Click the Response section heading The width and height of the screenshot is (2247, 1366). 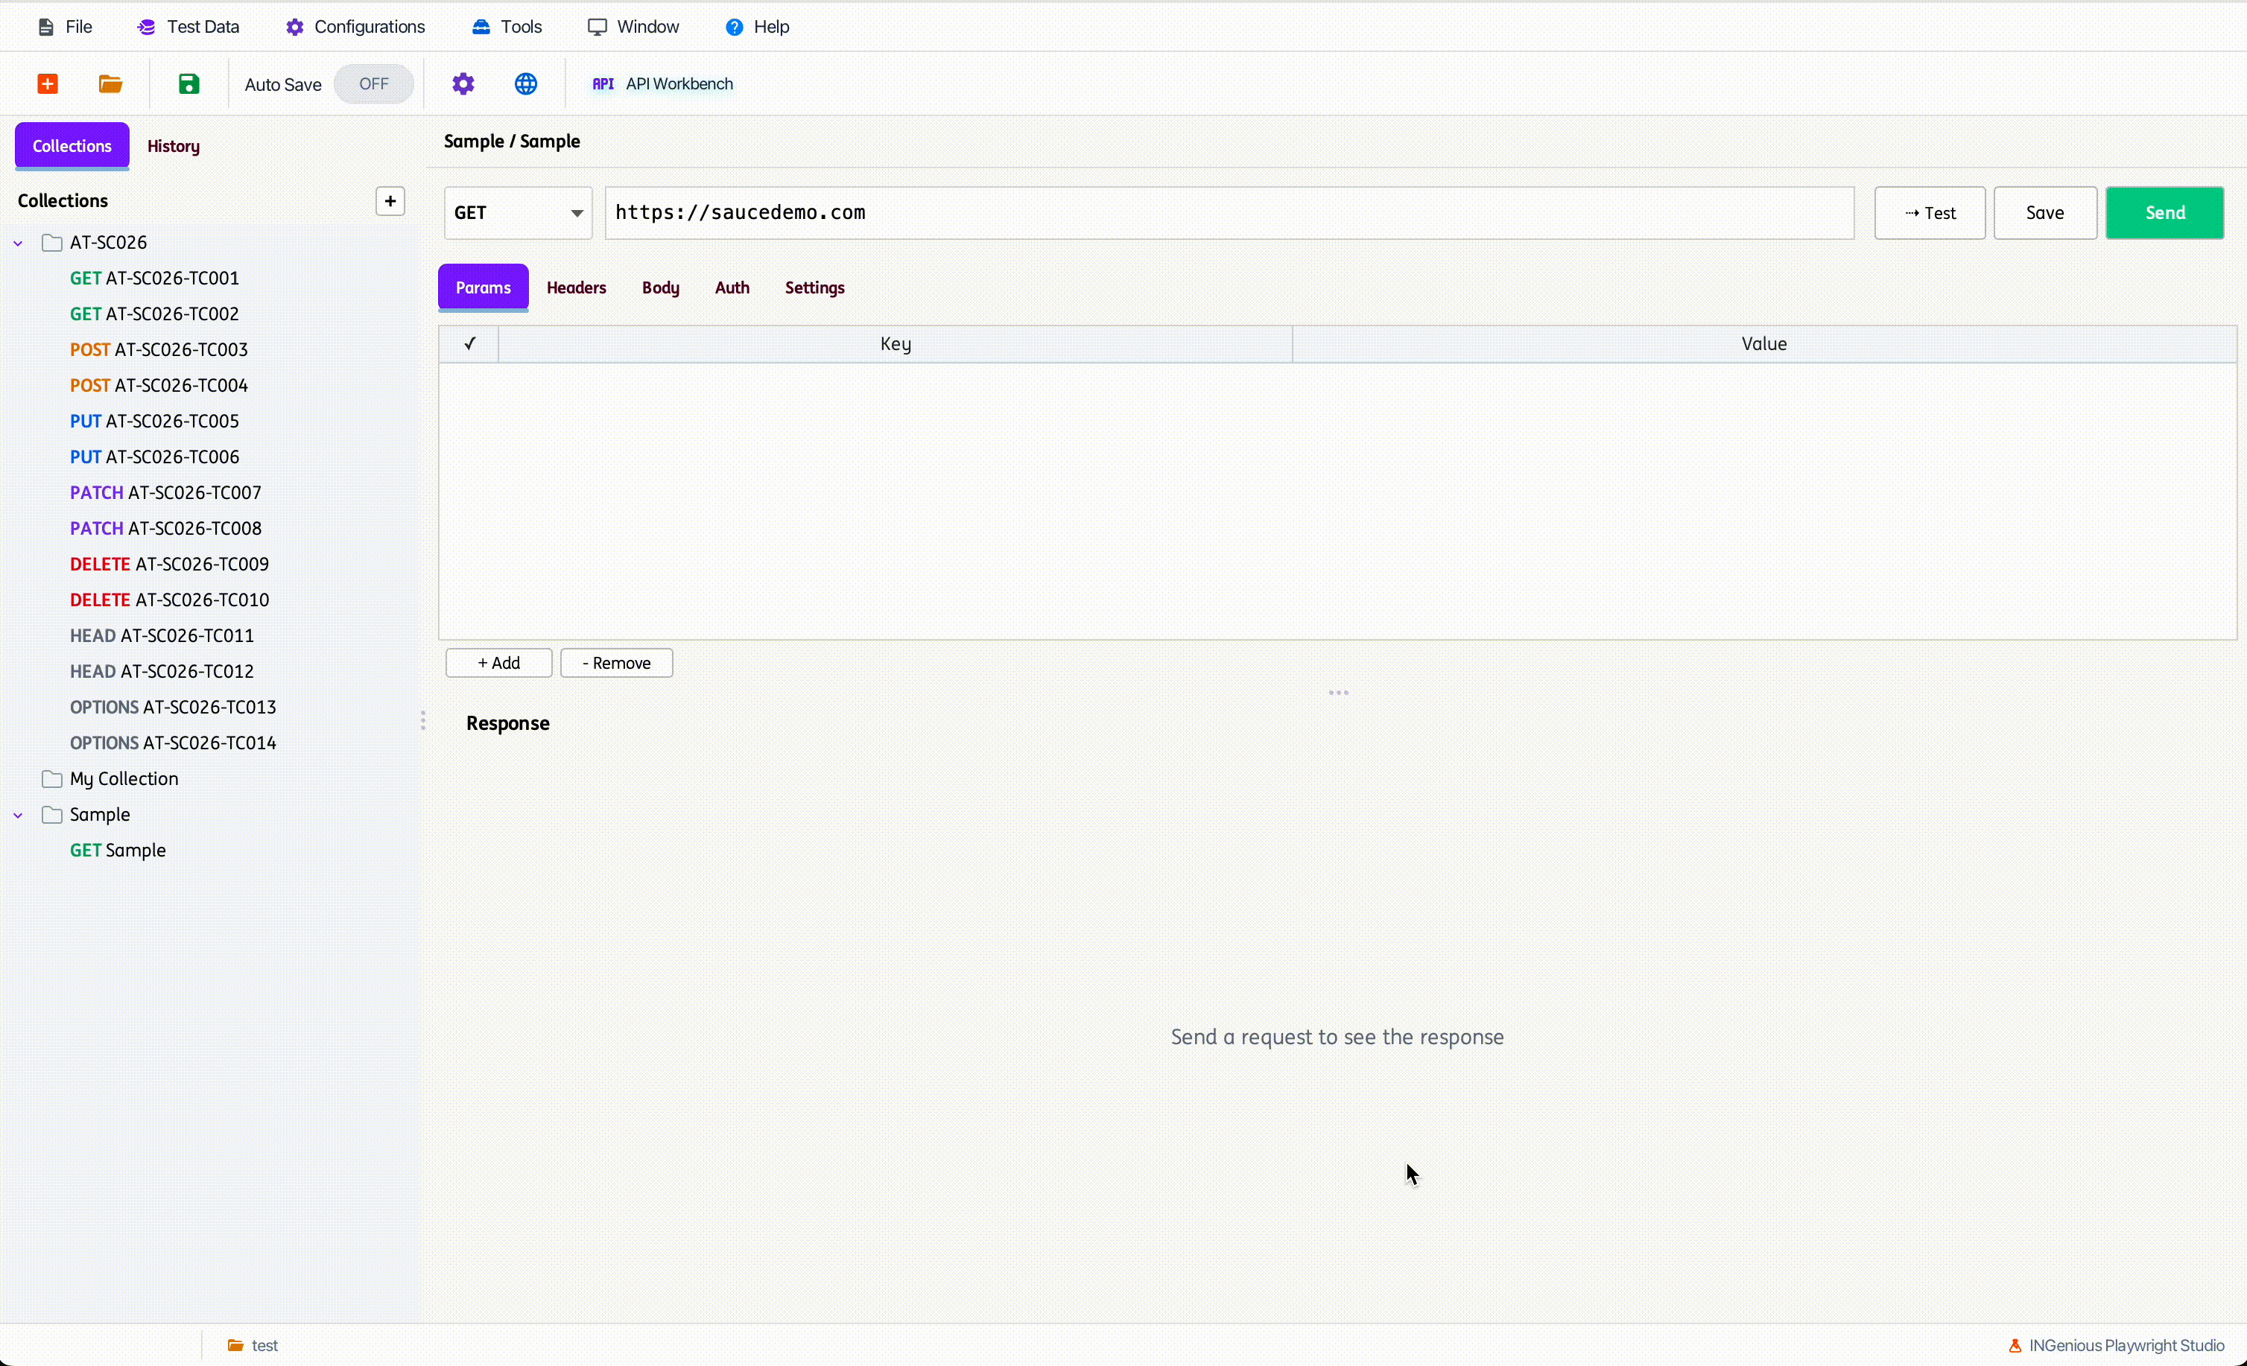coord(508,723)
